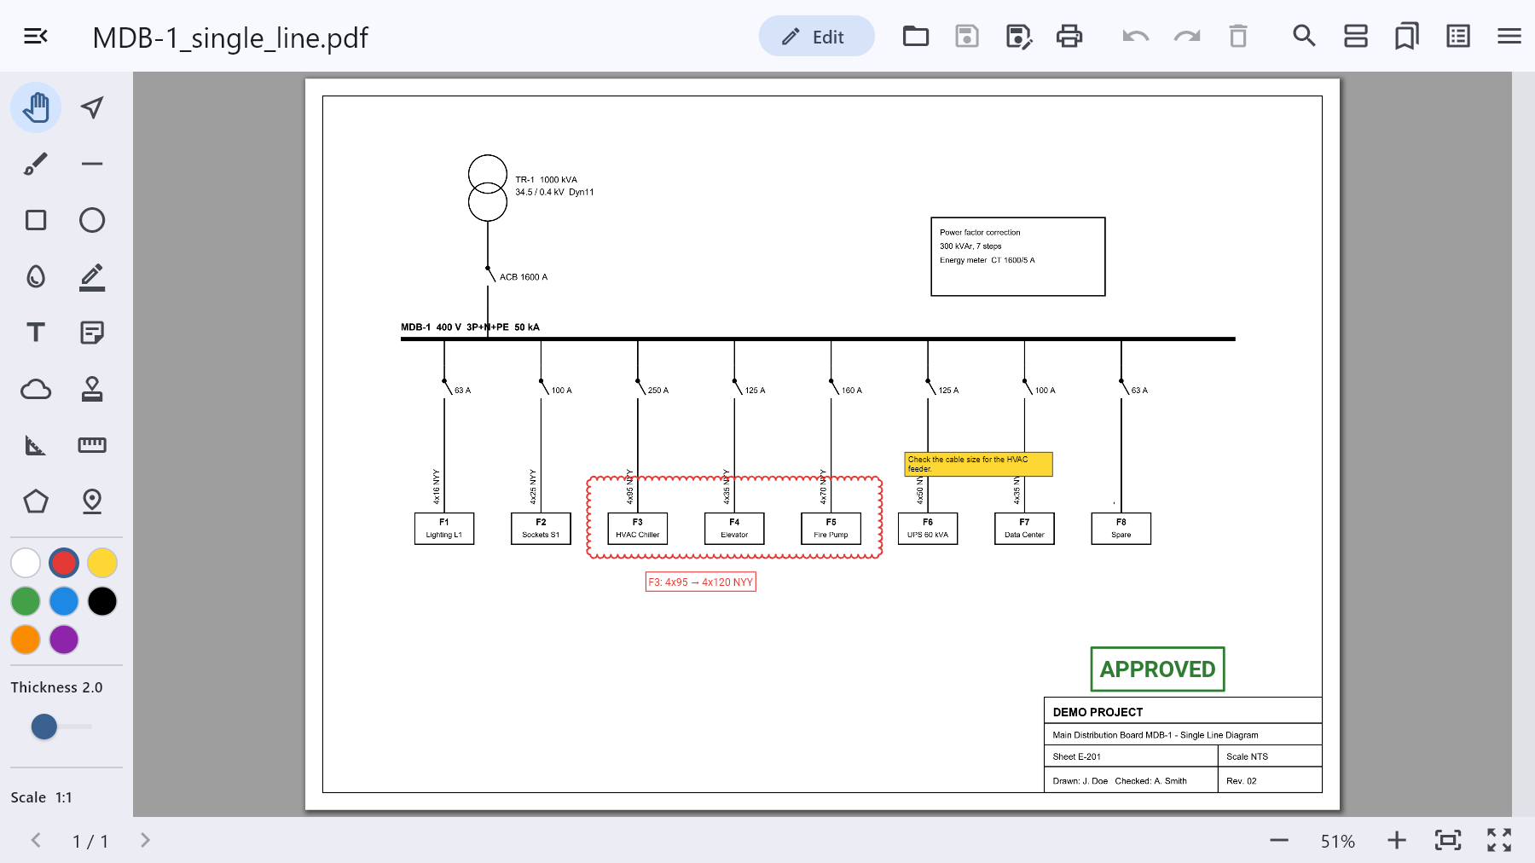Image resolution: width=1535 pixels, height=863 pixels.
Task: Open the bookmarks panel
Action: click(1407, 36)
